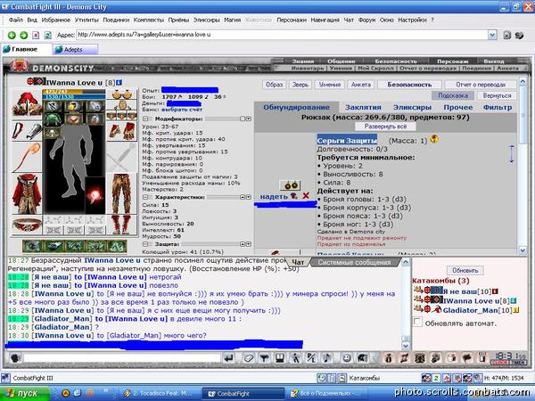Click first green scroll in quick slot bar
The height and width of the screenshot is (401, 535).
32,246
